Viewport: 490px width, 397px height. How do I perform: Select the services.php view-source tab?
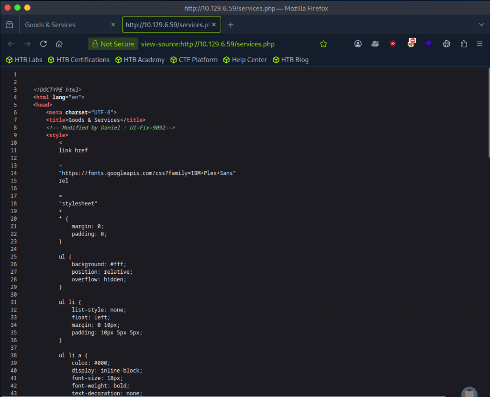(167, 25)
